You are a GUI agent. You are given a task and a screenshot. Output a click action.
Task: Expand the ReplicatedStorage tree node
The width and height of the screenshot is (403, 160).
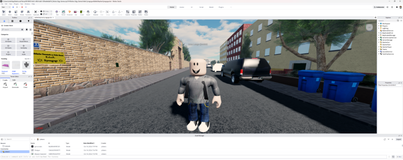click(379, 35)
